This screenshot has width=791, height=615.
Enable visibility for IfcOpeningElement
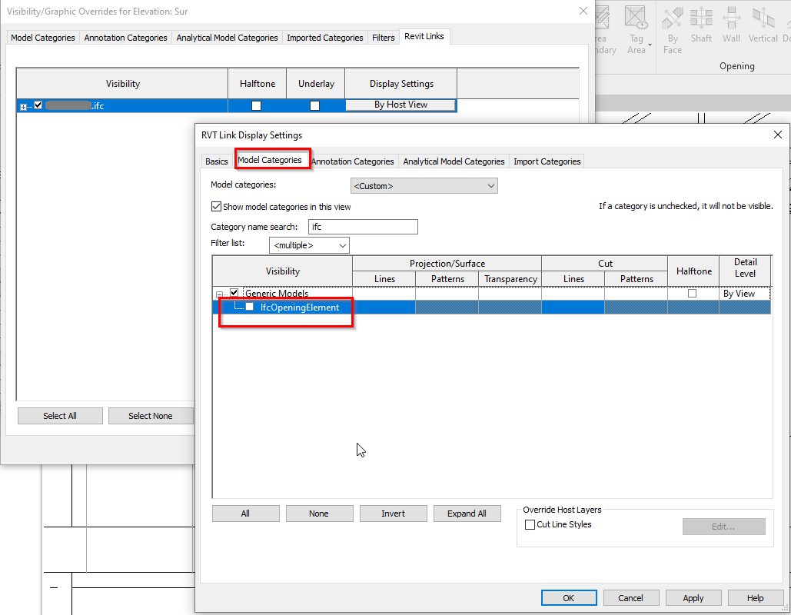250,306
